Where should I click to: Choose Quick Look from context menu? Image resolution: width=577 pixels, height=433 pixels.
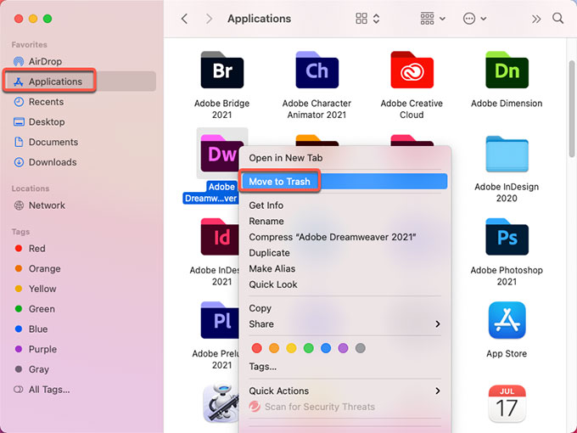point(345,284)
